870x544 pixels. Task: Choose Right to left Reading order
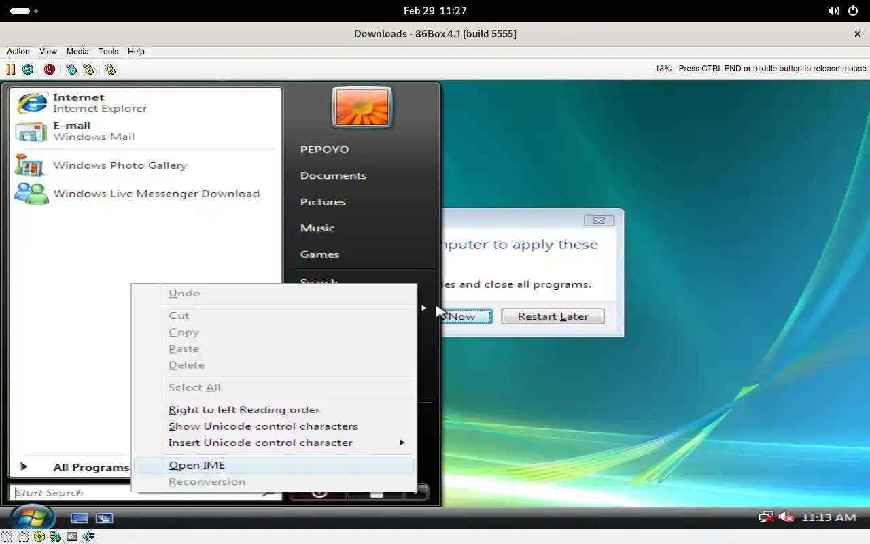pos(274,409)
